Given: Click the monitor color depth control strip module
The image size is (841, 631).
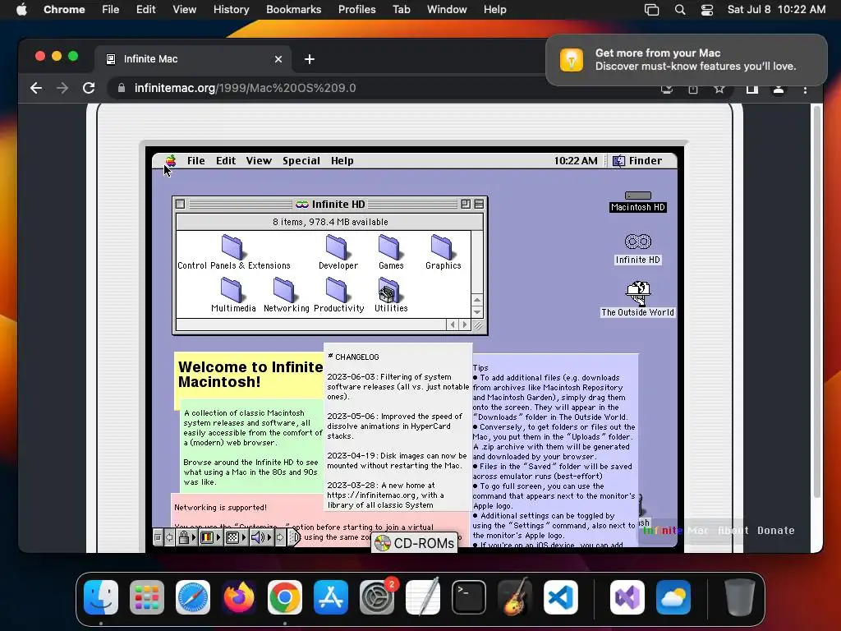Looking at the screenshot, I should [x=207, y=537].
